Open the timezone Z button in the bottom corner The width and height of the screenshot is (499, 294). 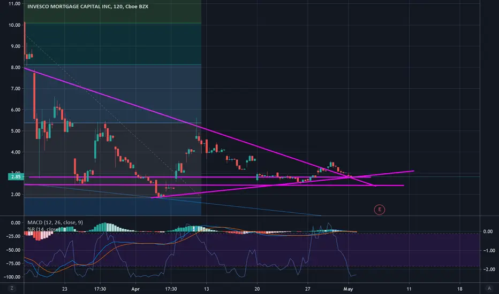click(x=12, y=288)
